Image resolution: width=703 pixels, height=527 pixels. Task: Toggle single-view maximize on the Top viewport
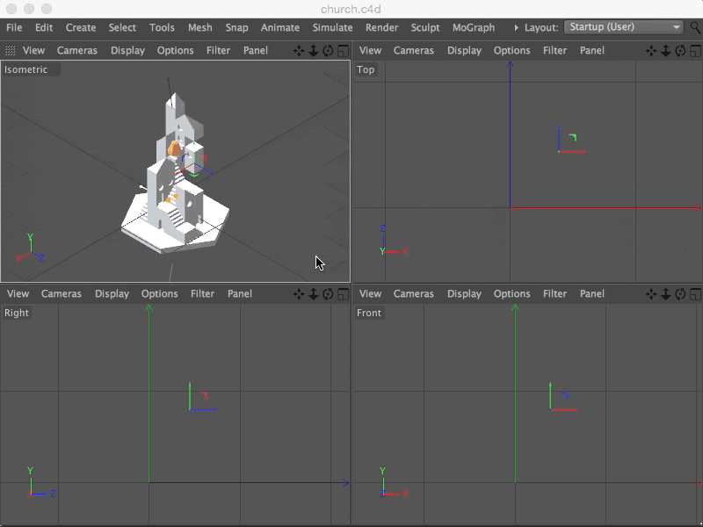pos(694,50)
